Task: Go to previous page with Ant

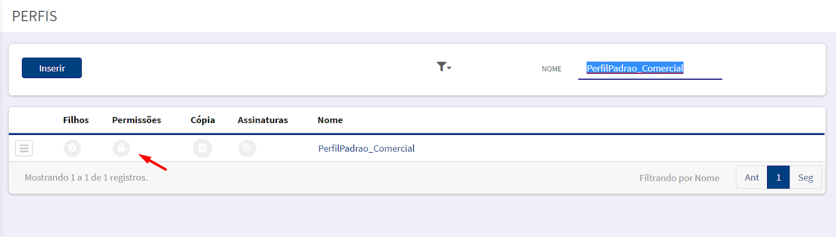Action: [x=752, y=178]
